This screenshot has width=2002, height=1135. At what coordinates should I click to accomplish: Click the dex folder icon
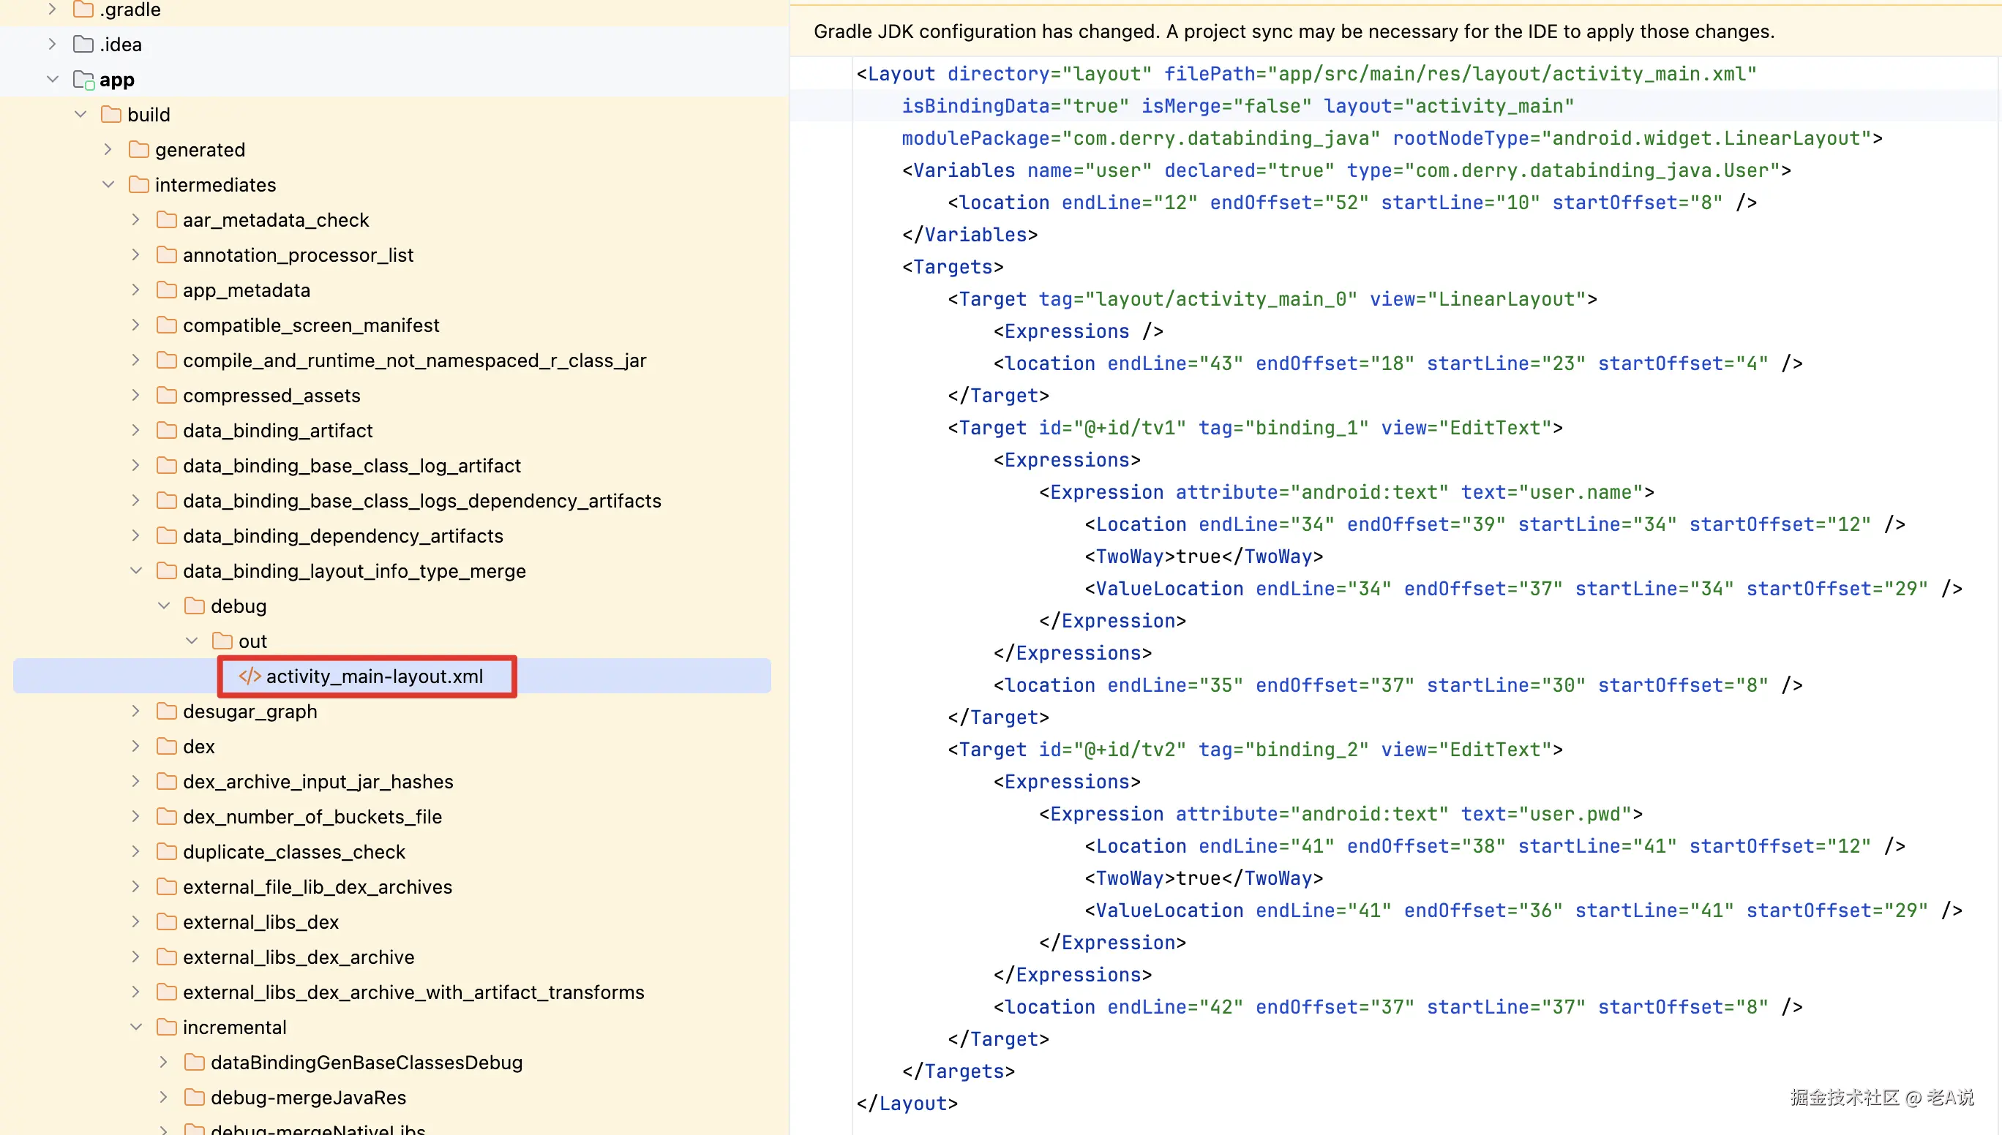[x=166, y=746]
